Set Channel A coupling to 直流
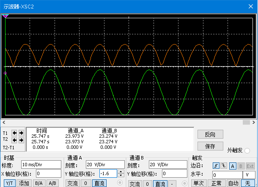258x187 pixels. point(99,183)
